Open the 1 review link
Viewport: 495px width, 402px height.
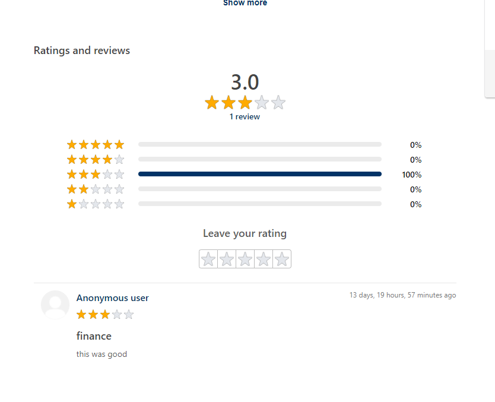245,117
